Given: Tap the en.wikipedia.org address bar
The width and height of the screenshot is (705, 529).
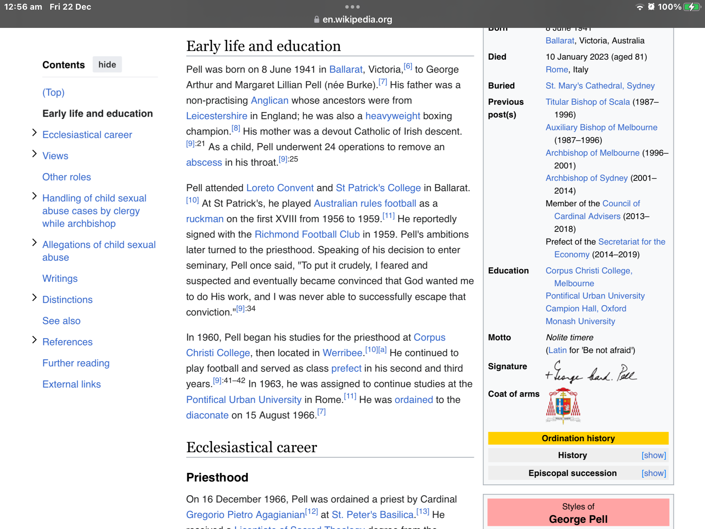Looking at the screenshot, I should pyautogui.click(x=357, y=20).
